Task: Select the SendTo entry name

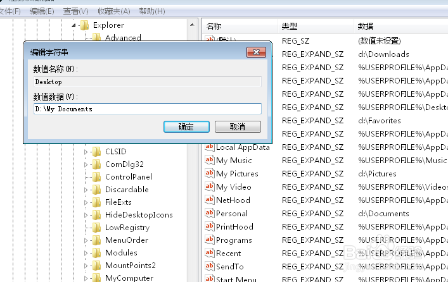Action: (230, 267)
